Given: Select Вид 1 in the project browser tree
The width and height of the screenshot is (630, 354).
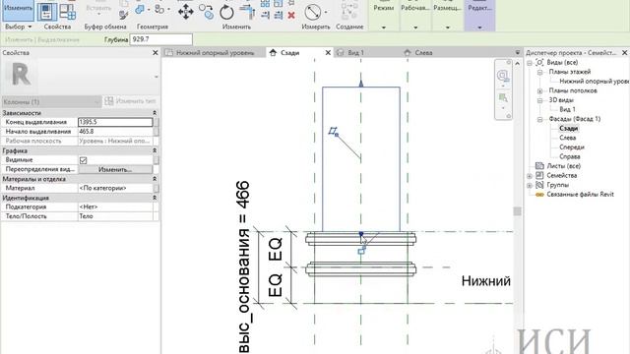Looking at the screenshot, I should coord(567,109).
